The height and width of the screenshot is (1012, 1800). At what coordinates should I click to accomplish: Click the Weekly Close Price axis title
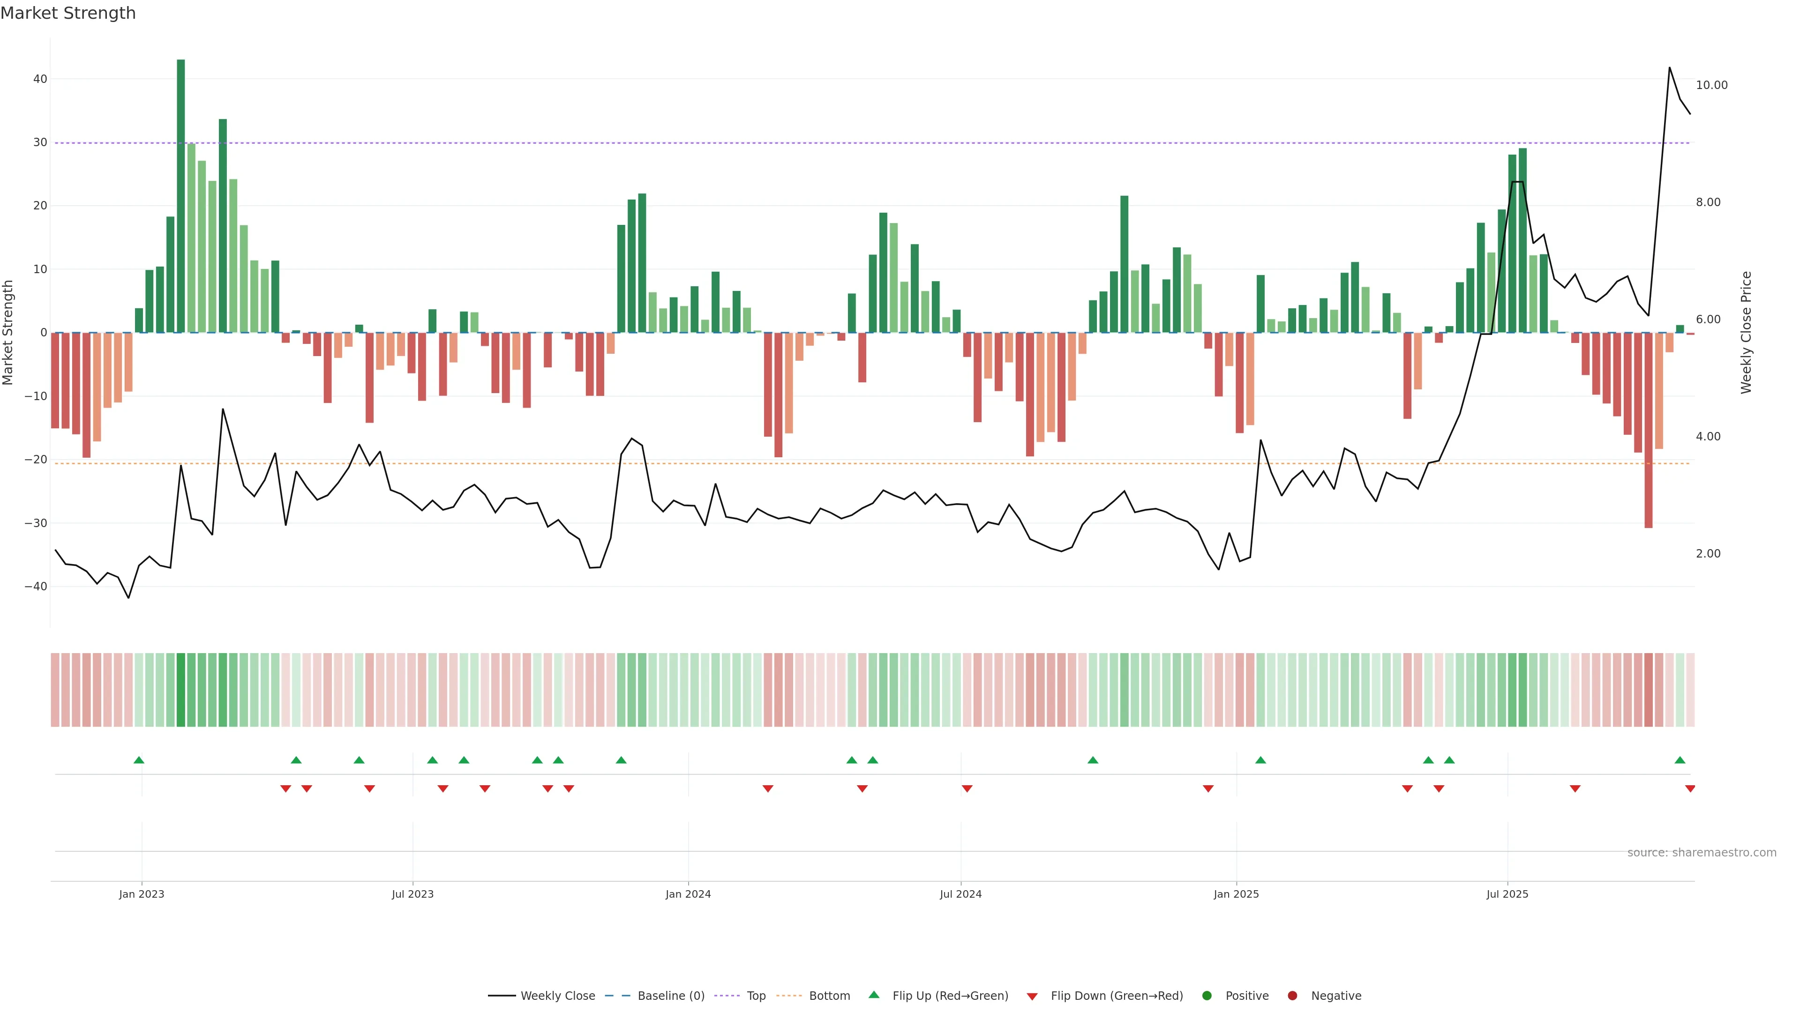click(1746, 333)
